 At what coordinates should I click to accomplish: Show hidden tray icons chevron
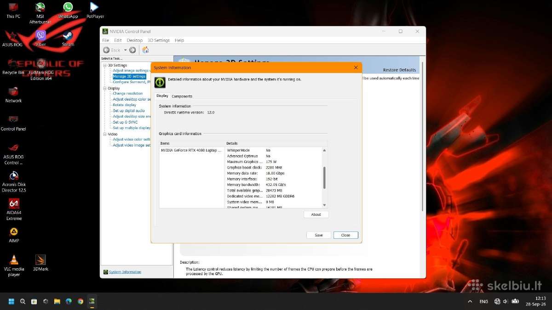point(470,302)
